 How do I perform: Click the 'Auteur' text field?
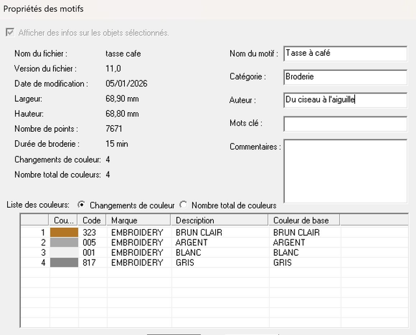click(x=344, y=100)
